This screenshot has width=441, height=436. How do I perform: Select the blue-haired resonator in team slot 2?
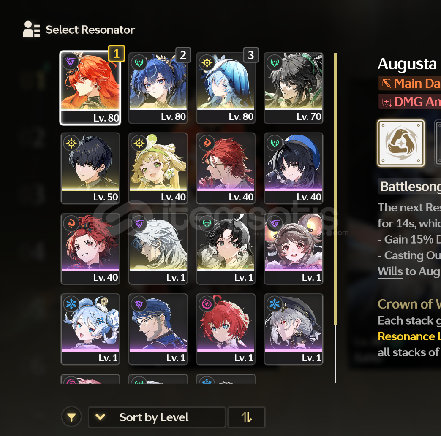coord(158,88)
